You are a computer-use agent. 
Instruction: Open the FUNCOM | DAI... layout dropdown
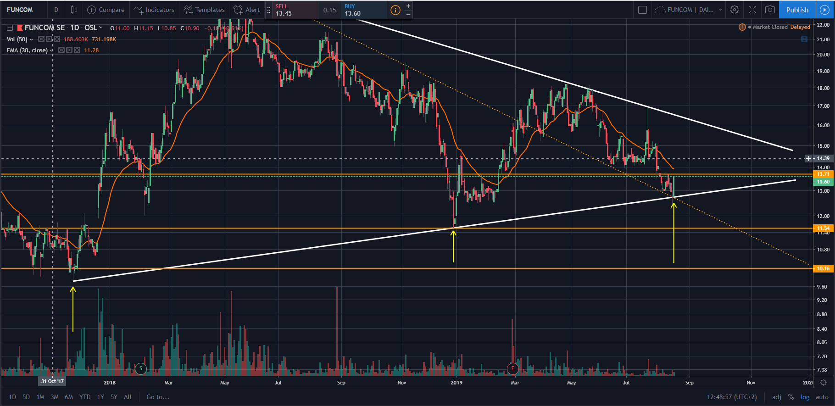click(x=688, y=10)
